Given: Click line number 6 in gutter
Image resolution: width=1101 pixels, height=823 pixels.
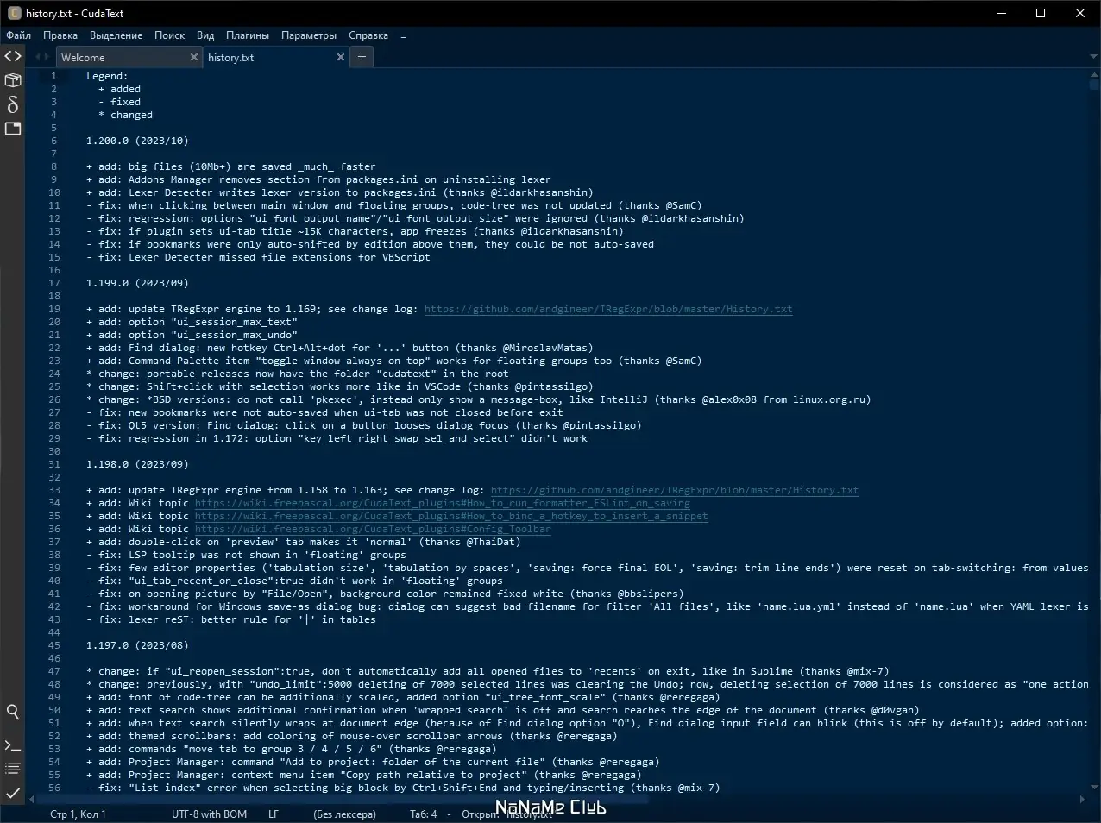Looking at the screenshot, I should 53,141.
